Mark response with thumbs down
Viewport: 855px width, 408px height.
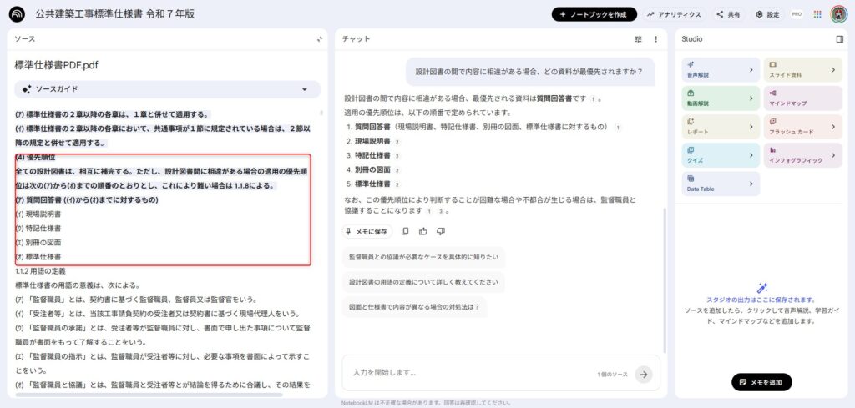441,231
